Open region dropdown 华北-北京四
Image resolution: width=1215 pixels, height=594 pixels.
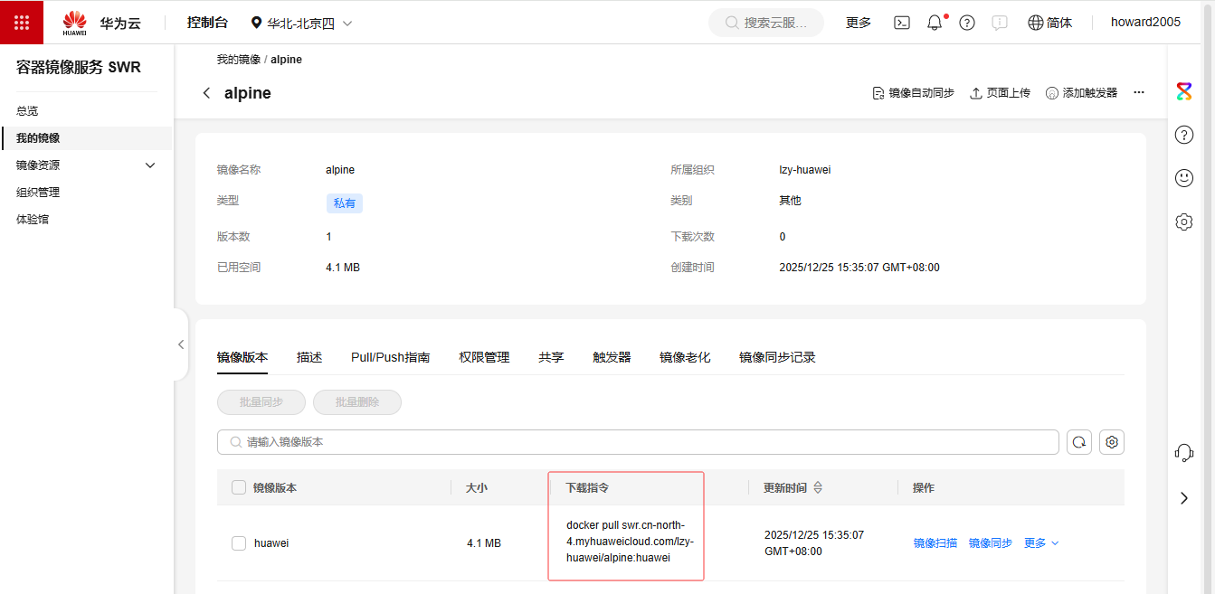(x=301, y=23)
